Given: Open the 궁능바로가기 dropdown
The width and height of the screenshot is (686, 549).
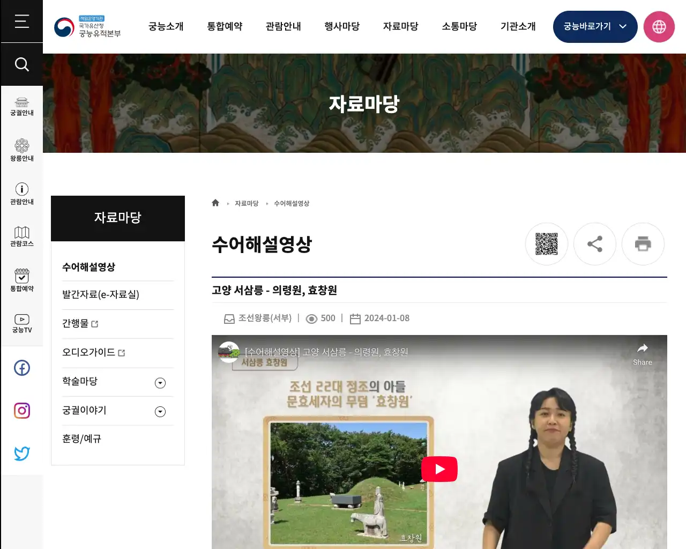Looking at the screenshot, I should point(595,26).
